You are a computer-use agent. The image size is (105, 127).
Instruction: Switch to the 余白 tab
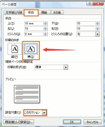pos(31,13)
